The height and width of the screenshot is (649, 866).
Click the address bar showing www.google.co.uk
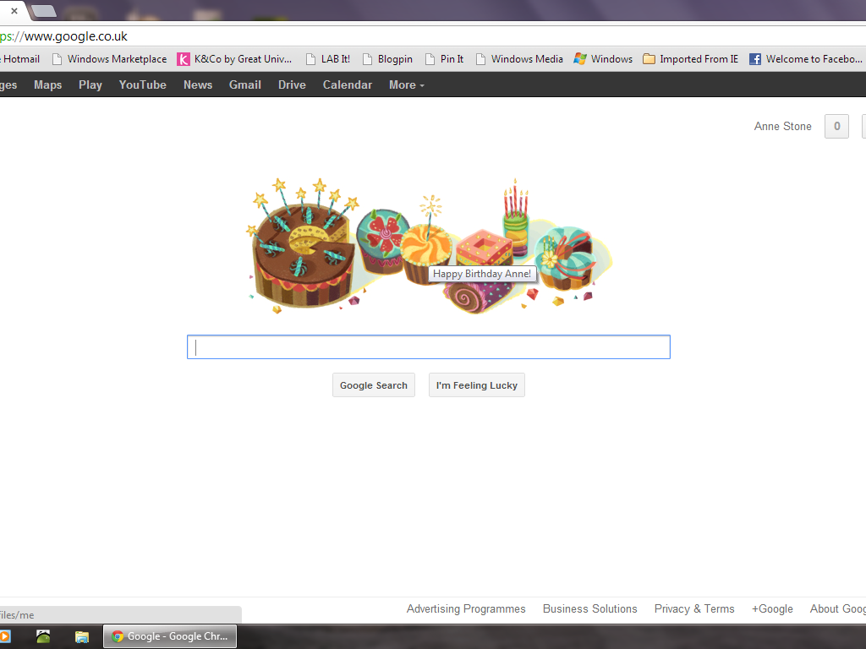433,36
